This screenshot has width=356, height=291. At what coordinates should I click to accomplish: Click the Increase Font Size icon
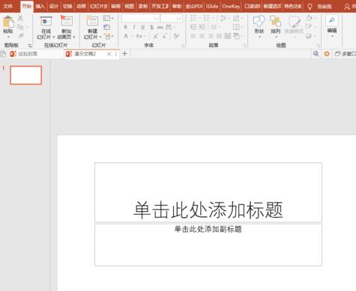pos(156,37)
